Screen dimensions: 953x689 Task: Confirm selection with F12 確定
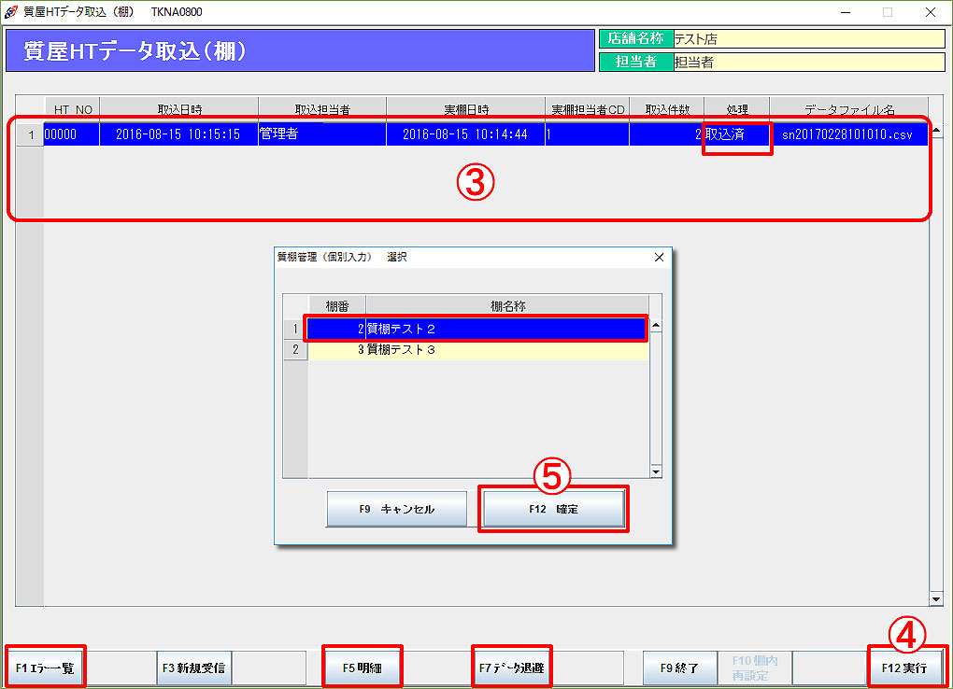point(554,509)
